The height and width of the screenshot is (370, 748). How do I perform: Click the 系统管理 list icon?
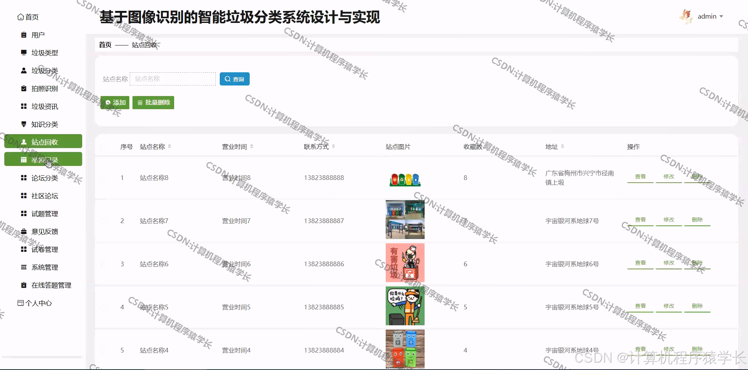pos(24,267)
